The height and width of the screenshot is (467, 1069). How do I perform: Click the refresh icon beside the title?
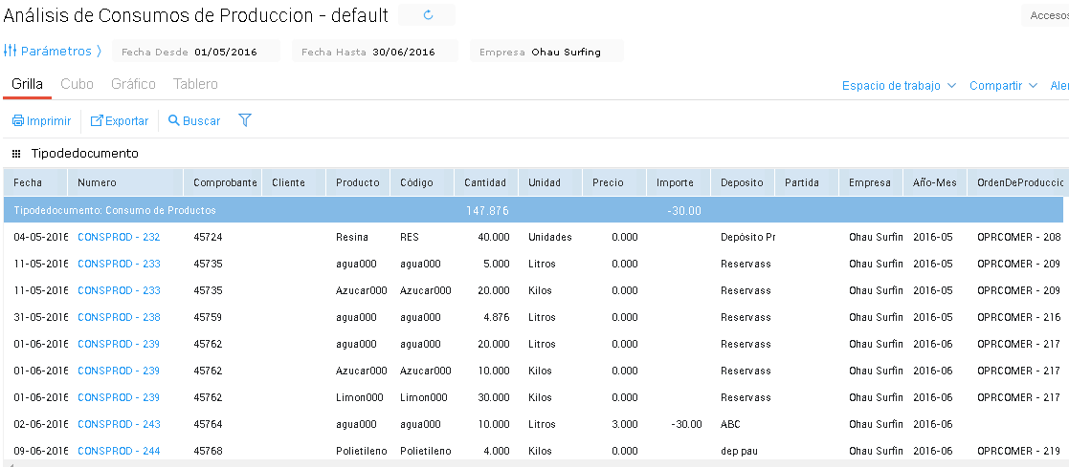point(428,15)
